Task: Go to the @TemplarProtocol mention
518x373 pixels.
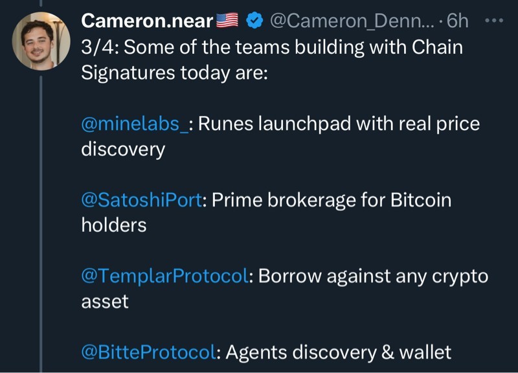Action: point(165,276)
